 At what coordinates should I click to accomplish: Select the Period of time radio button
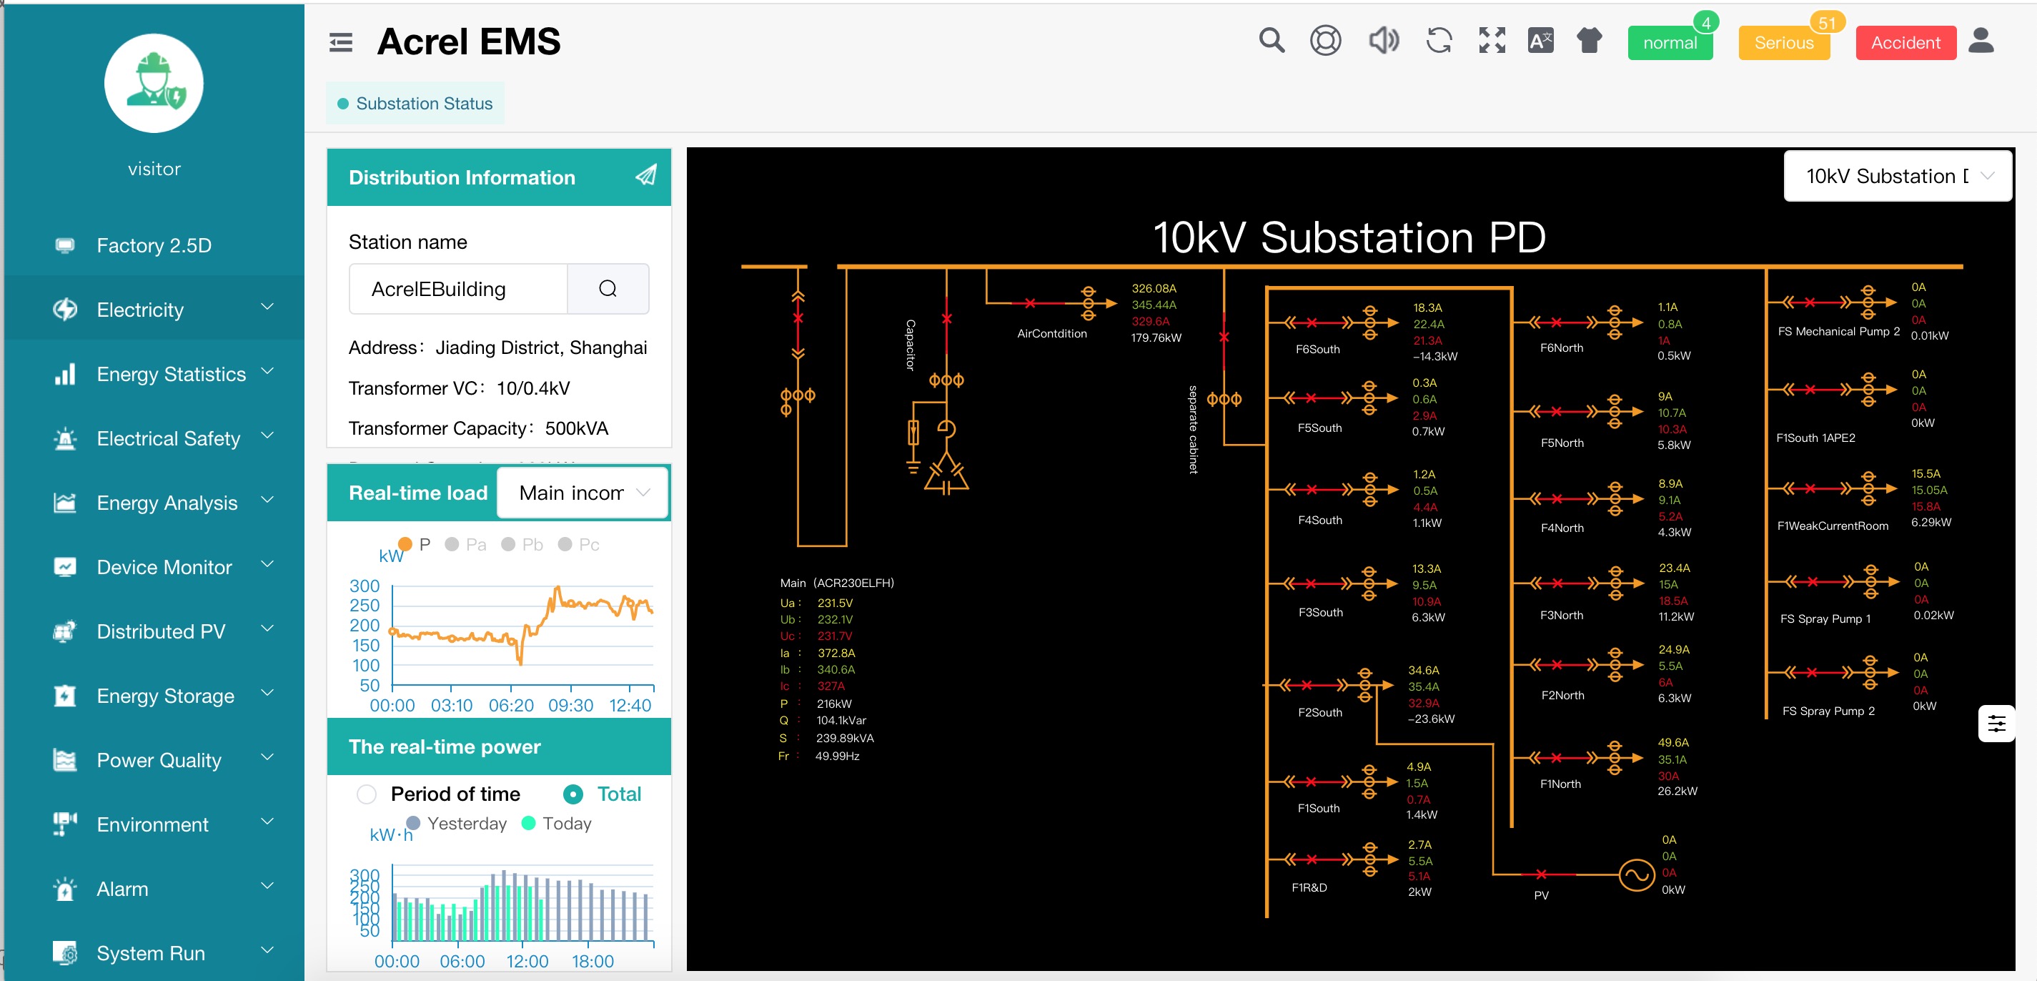pyautogui.click(x=367, y=794)
